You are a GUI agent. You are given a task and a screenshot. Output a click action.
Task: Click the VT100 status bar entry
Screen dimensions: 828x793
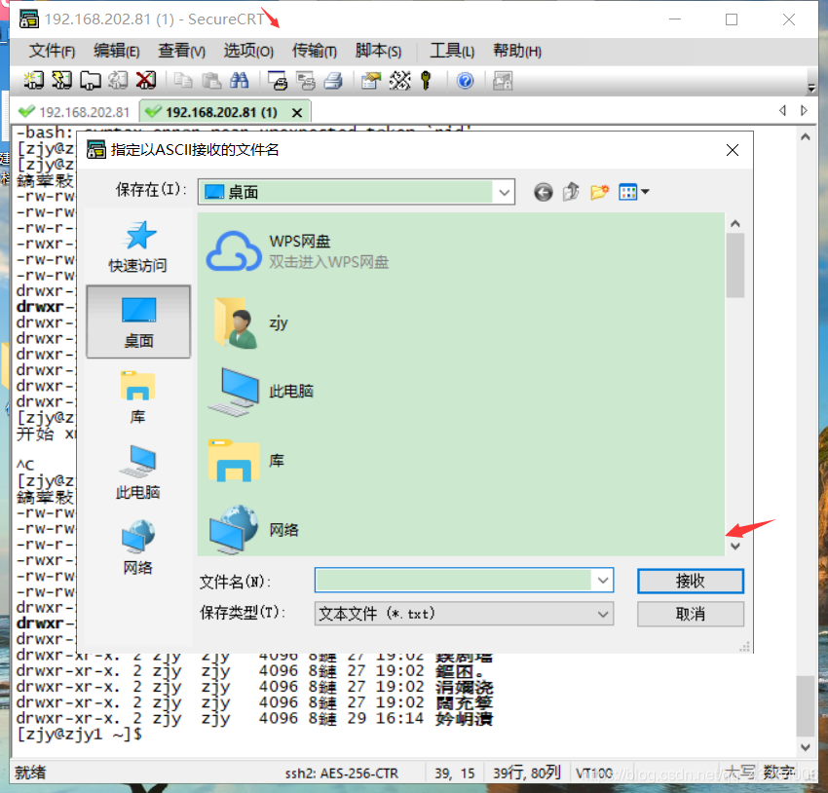pos(594,773)
